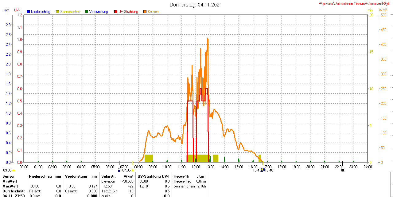
Task: Select the UV-Strahlung legend label
Action: 128,12
